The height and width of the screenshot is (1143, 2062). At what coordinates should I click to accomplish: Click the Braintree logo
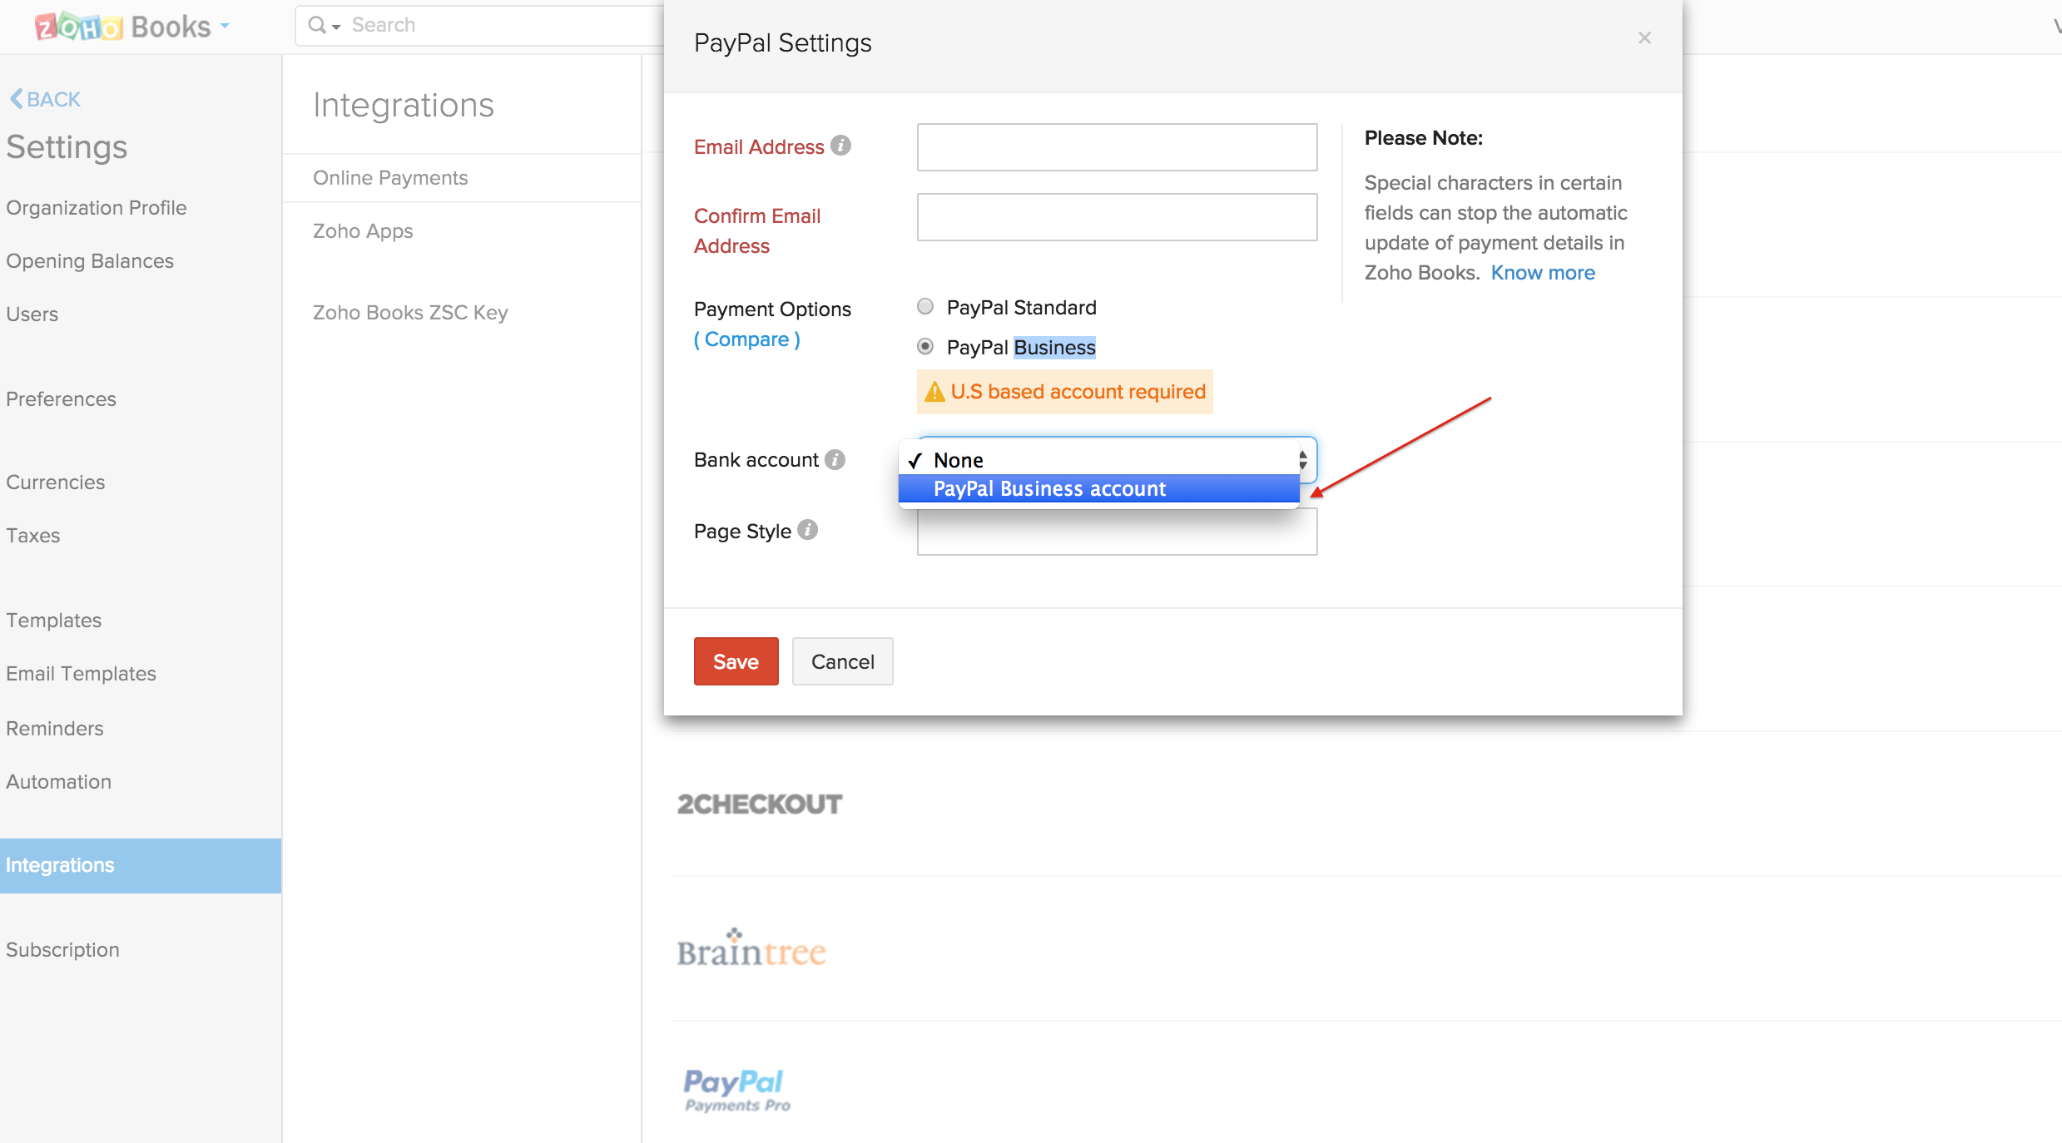click(751, 950)
